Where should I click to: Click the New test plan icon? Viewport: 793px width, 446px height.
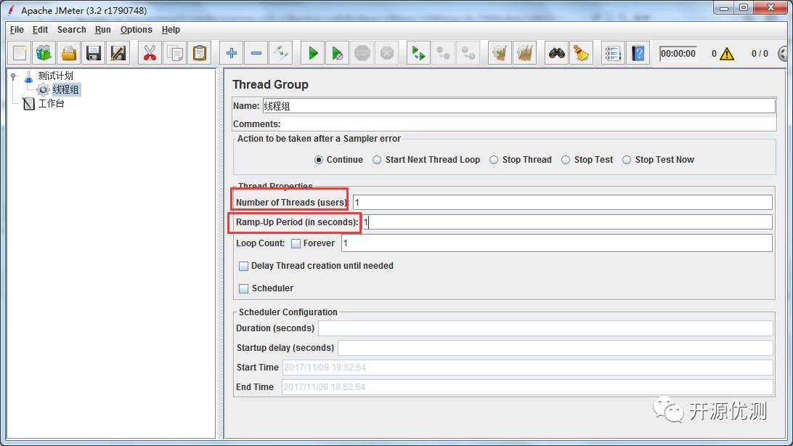tap(20, 53)
